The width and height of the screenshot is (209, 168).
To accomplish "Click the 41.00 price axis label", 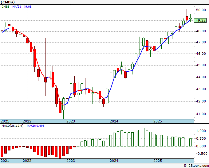I will coord(201,114).
